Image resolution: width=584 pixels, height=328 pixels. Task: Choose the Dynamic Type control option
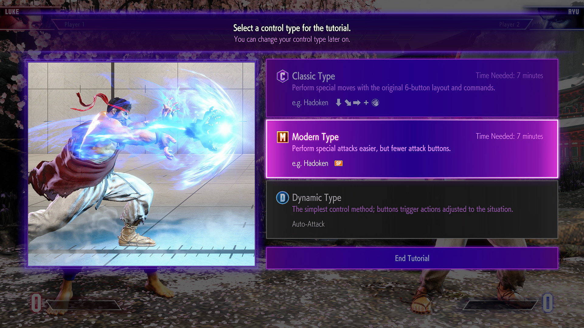pyautogui.click(x=412, y=210)
